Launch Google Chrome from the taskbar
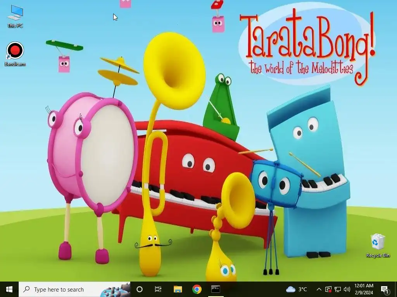The height and width of the screenshot is (297, 397). point(197,289)
